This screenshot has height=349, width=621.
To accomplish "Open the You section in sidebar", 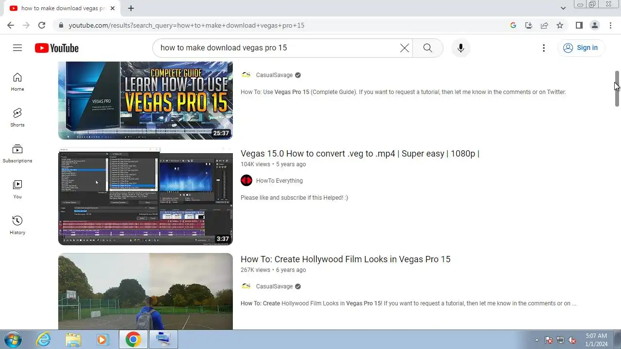I will pos(17,190).
